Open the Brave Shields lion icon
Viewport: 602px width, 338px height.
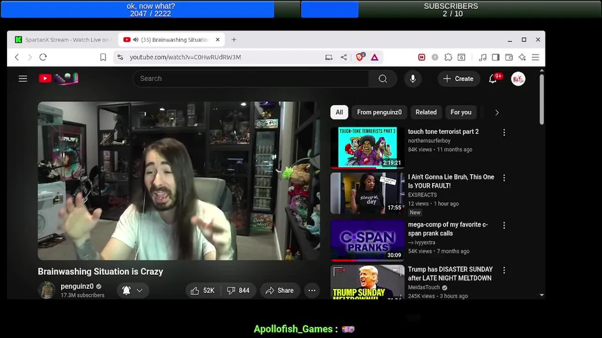(360, 57)
